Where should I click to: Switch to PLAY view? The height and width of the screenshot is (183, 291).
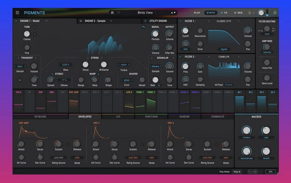[197, 13]
